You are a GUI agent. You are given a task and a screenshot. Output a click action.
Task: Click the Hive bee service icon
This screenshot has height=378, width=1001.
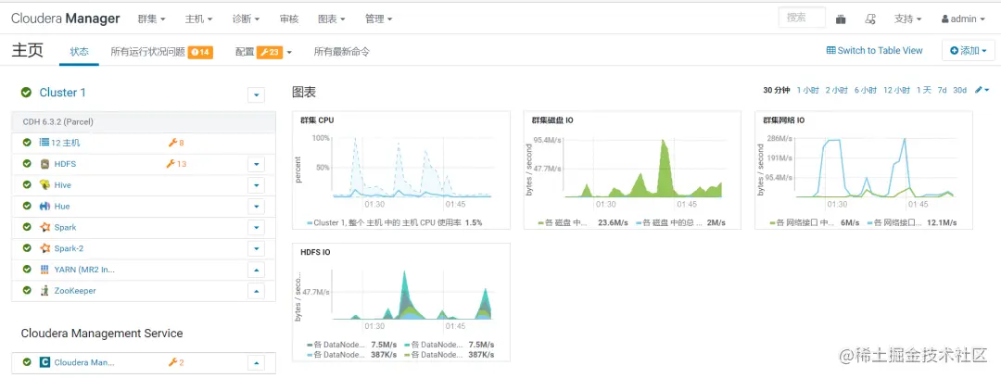pos(44,185)
